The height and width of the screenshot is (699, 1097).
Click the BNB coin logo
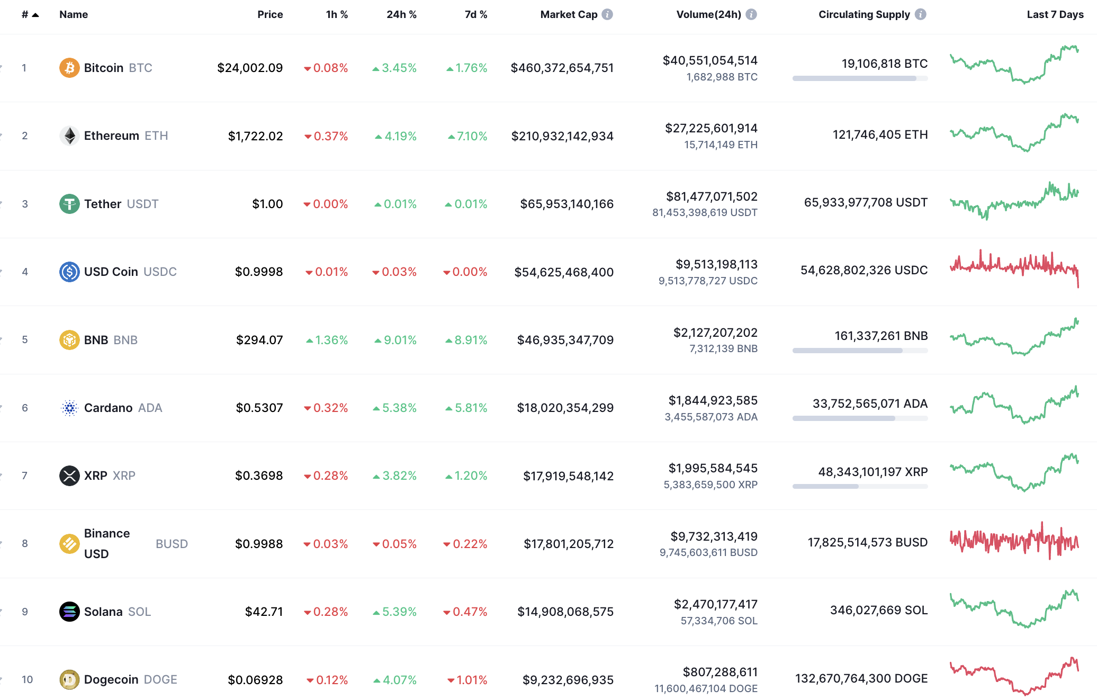click(69, 339)
